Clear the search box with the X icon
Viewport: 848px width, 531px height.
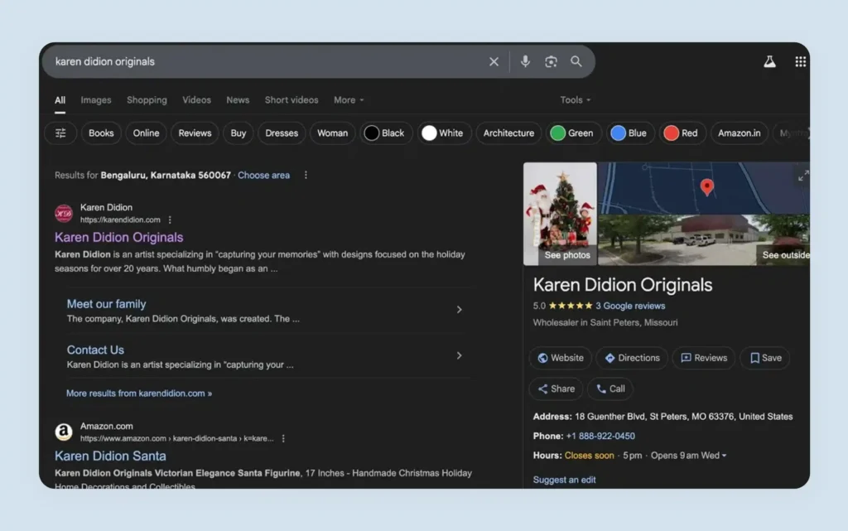494,61
